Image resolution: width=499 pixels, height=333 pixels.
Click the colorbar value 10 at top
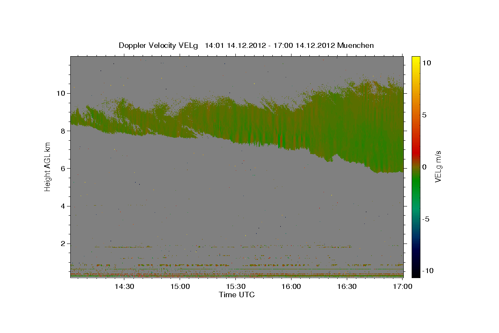click(426, 63)
